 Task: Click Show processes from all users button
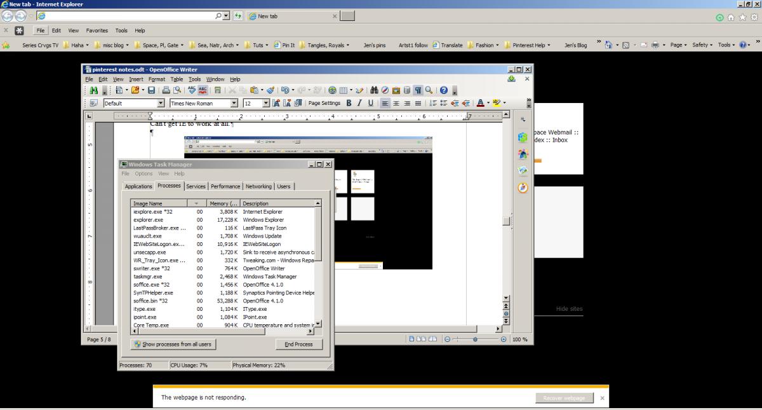(173, 344)
